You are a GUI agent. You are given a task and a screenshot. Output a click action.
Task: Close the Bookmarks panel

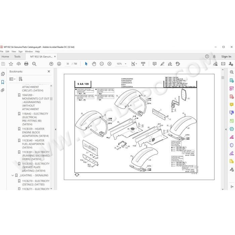point(49,71)
